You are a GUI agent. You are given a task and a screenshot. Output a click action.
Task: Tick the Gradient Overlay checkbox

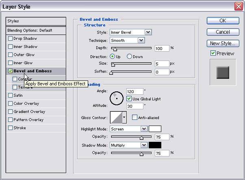(10, 112)
